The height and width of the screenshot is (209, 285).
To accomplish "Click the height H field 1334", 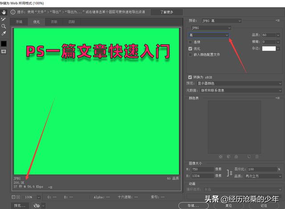I will point(202,176).
